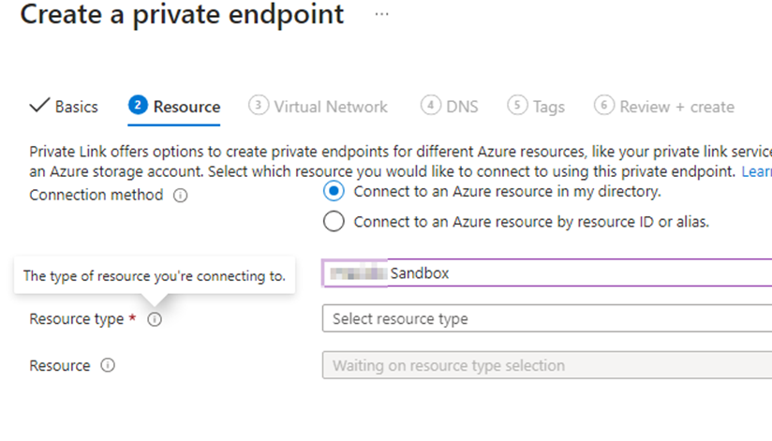Open the Select resource type dropdown
Image resolution: width=772 pixels, height=441 pixels.
point(547,318)
